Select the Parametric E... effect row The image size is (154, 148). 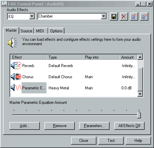pos(34,88)
